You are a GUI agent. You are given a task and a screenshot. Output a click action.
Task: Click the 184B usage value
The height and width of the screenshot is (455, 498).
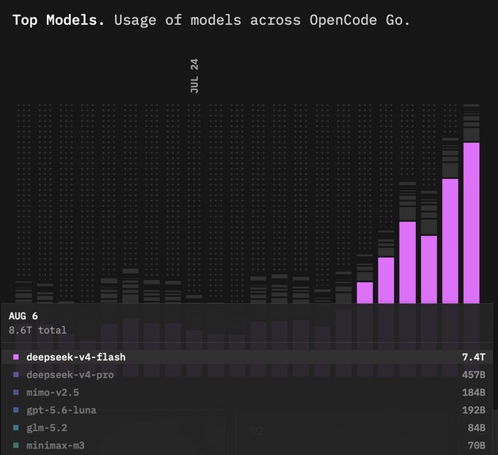[x=474, y=393]
